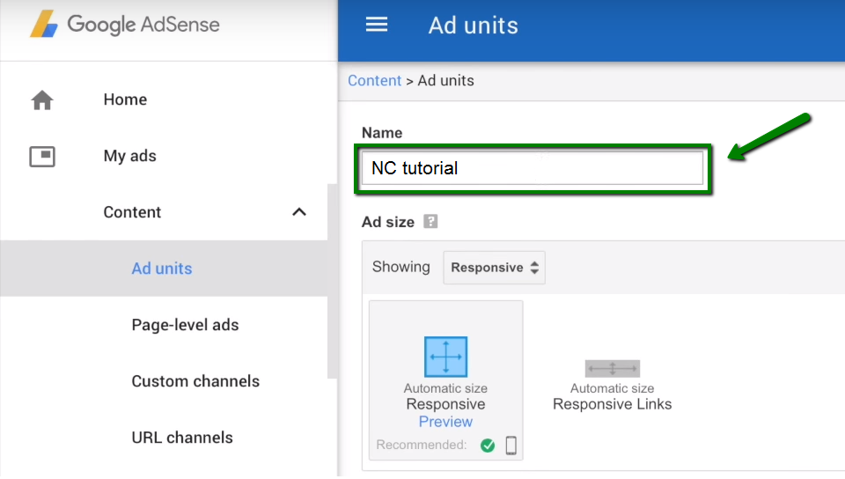Click the Responsive ad size card
Screen dimensions: 845x479
[x=445, y=380]
